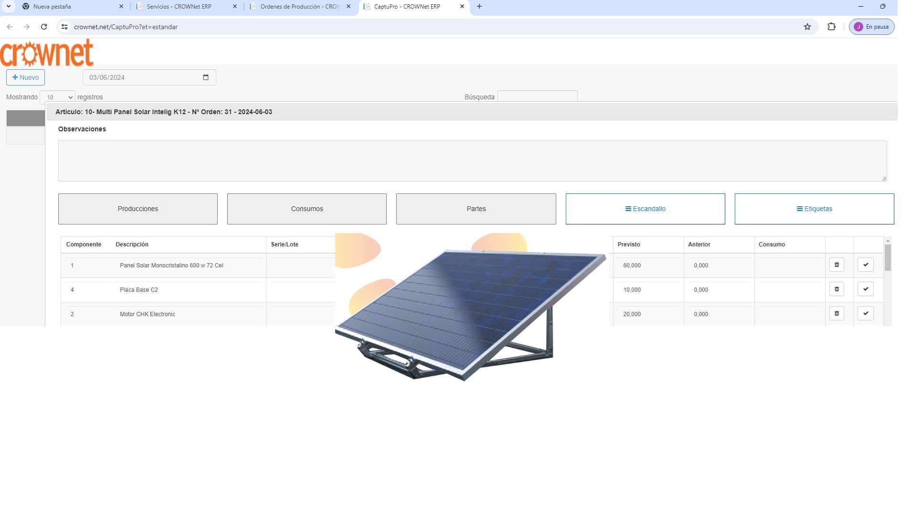Screen dimensions: 920x522
Task: Delete the Placa Base C2 row
Action: pyautogui.click(x=836, y=289)
